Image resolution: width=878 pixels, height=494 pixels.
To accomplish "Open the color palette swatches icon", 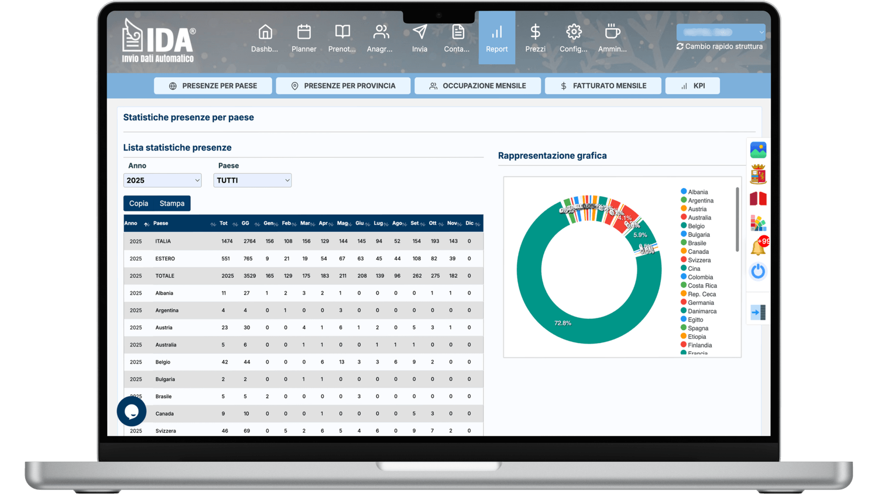I will (x=758, y=223).
